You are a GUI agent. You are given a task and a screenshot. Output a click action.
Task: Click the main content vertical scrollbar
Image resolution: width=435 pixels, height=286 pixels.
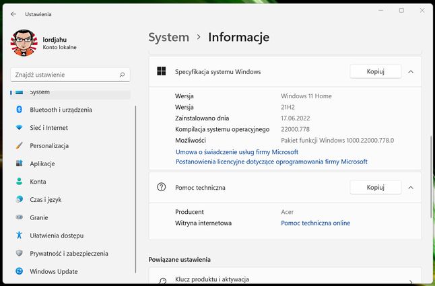pos(432,178)
